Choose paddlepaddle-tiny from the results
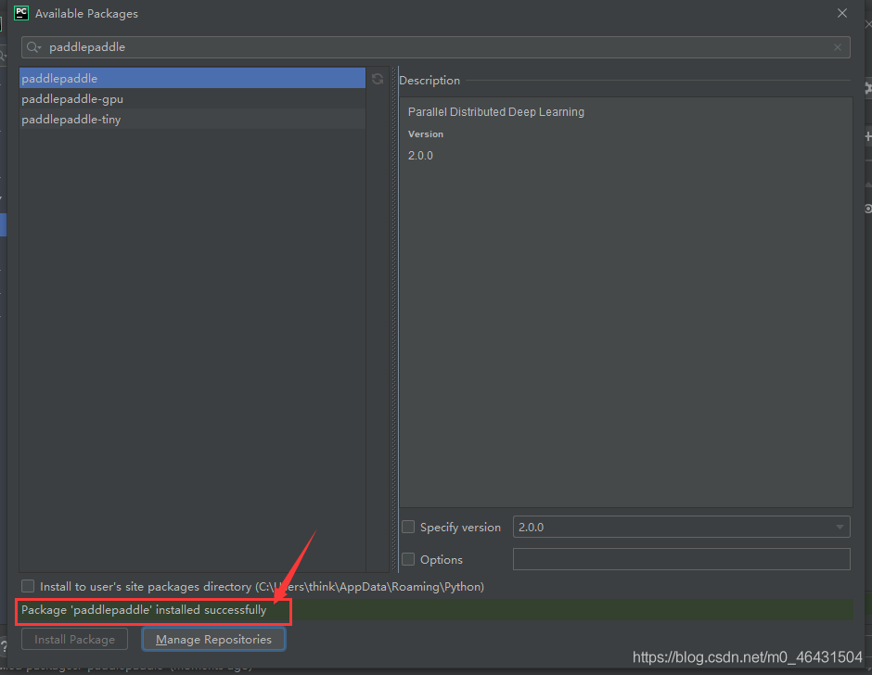Image resolution: width=872 pixels, height=675 pixels. 192,120
